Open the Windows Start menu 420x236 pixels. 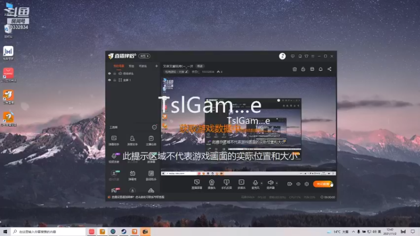[x=5, y=231]
